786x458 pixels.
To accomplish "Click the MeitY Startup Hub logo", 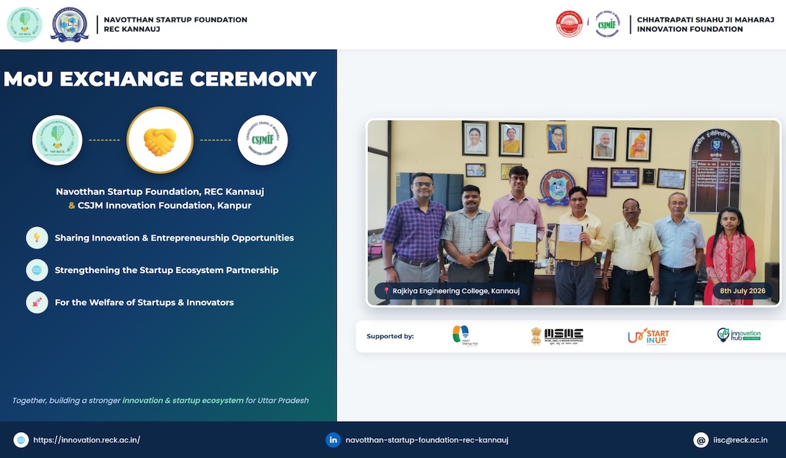I will (x=465, y=336).
